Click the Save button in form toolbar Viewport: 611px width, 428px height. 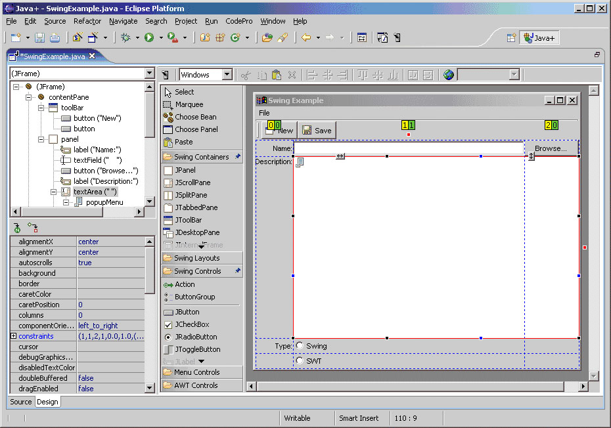(x=317, y=131)
